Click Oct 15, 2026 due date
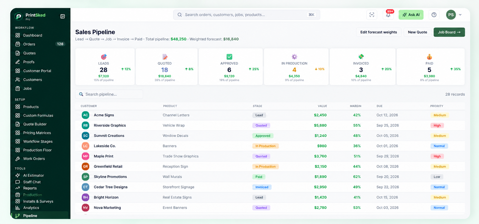 point(388,197)
